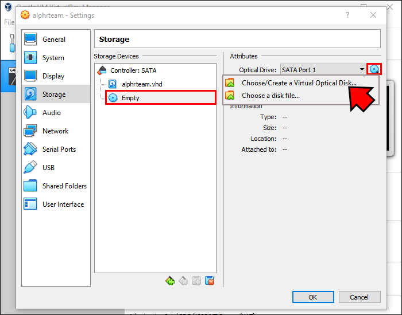
Task: Select the 64-bit VM entry in Manager list
Action: (x=8, y=76)
